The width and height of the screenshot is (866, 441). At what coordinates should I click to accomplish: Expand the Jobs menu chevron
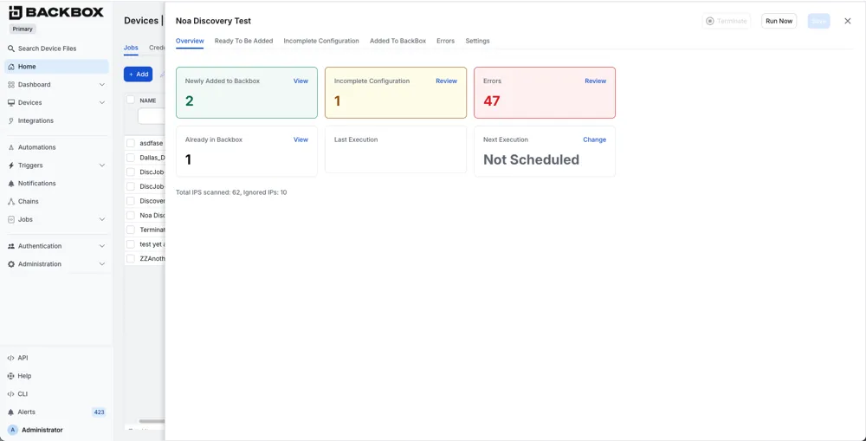click(101, 219)
